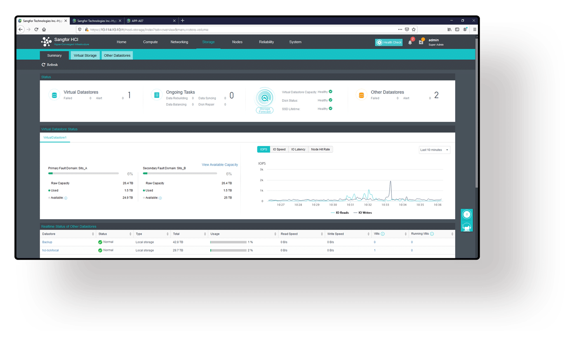Image resolution: width=567 pixels, height=337 pixels.
Task: Open the notifications bell icon
Action: pyautogui.click(x=410, y=42)
